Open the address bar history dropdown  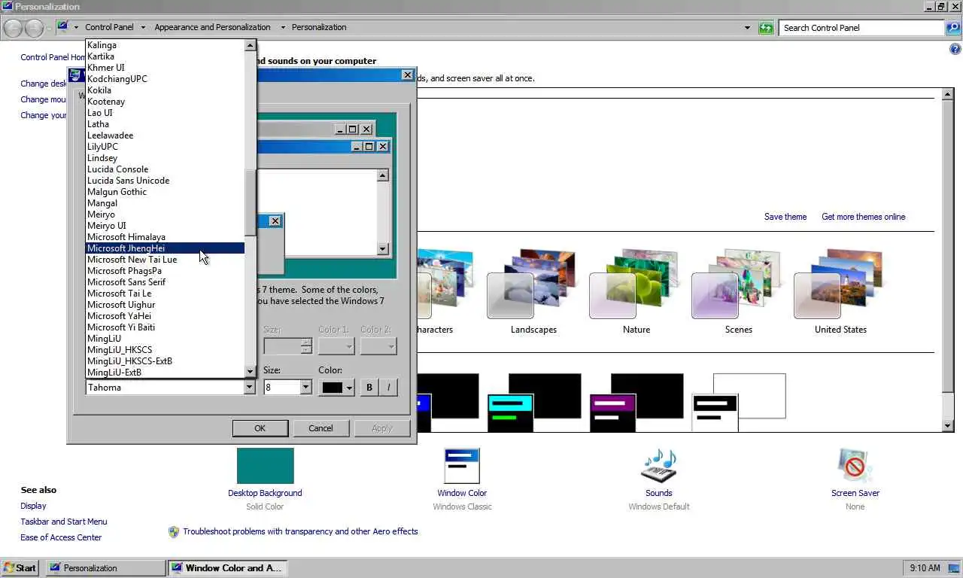click(747, 28)
